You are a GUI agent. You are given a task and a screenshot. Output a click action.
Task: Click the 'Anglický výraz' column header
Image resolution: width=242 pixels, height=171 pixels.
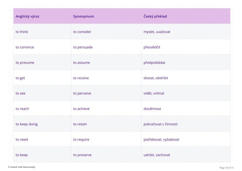pyautogui.click(x=27, y=16)
